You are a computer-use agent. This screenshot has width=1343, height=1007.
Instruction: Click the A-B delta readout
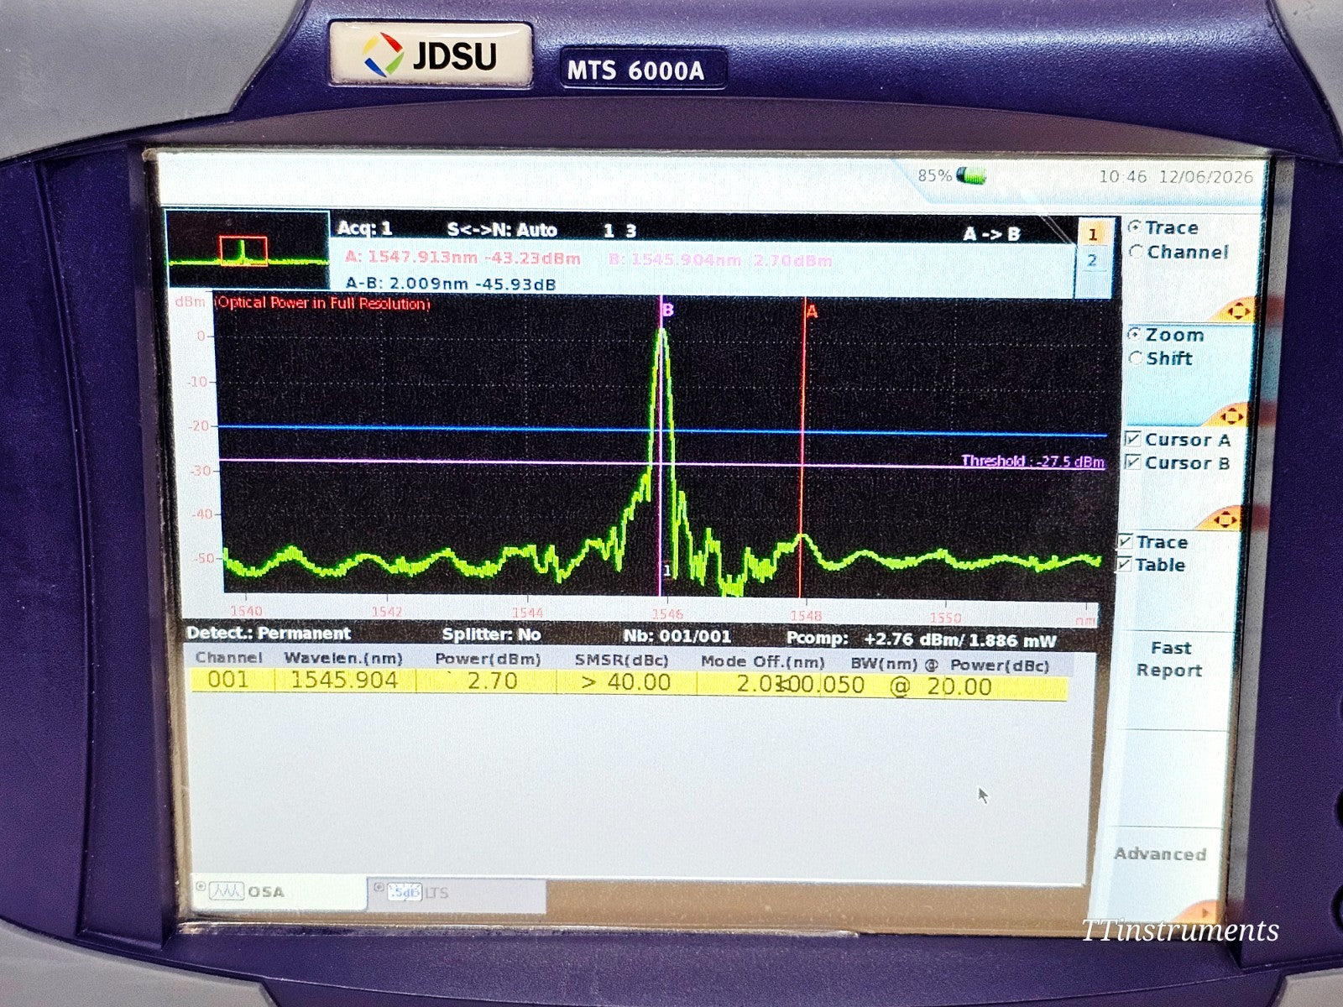tap(450, 284)
